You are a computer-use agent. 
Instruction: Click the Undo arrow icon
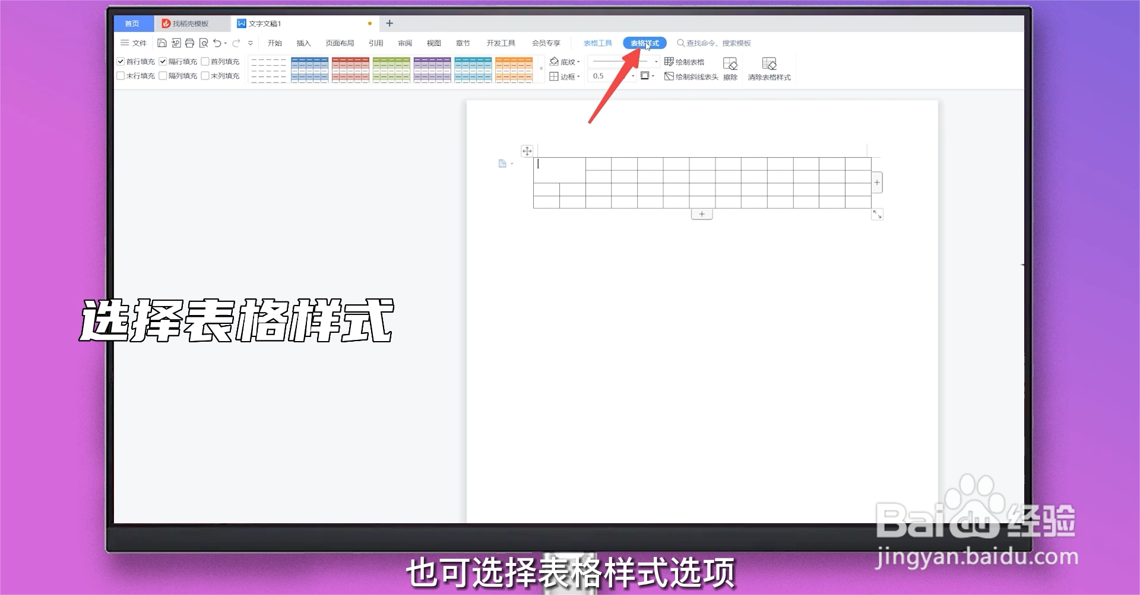pyautogui.click(x=217, y=43)
